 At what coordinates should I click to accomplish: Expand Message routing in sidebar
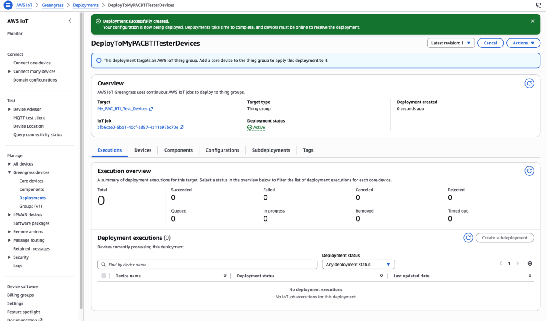9,240
